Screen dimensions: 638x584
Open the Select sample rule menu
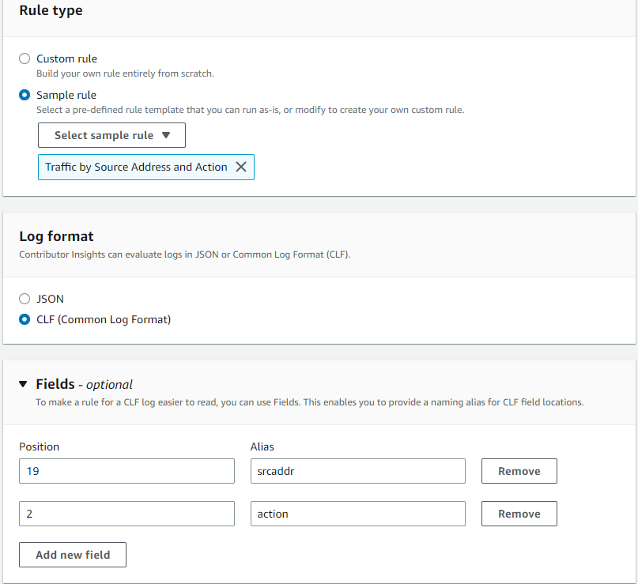[111, 135]
